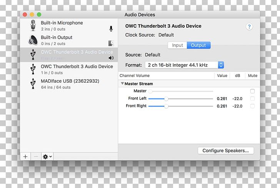Screen dimensions: 280x188
Task: Select the Built-in Microphone device icon
Action: click(x=33, y=25)
